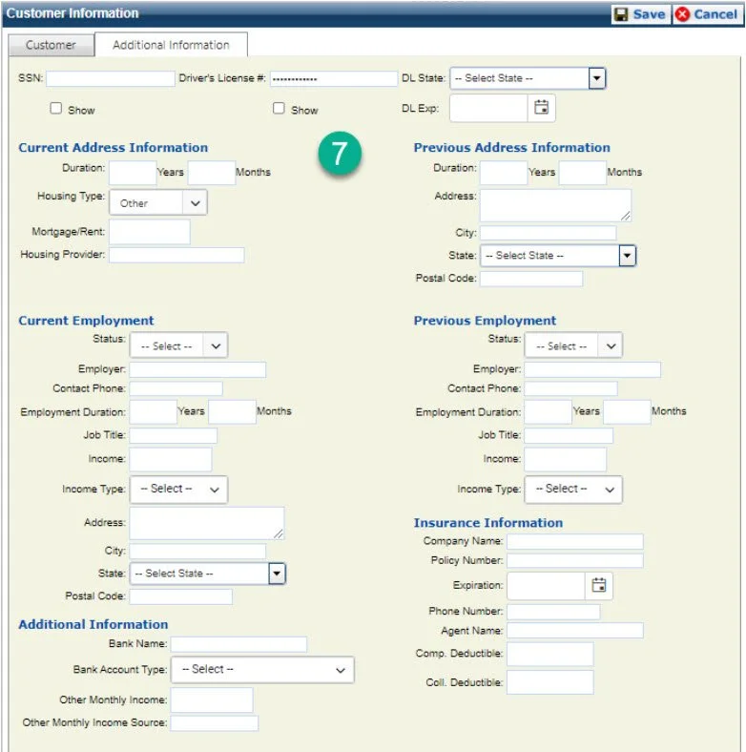Viewport: 746px width, 752px height.
Task: Click Current Employment Duration Years field
Action: [x=154, y=412]
